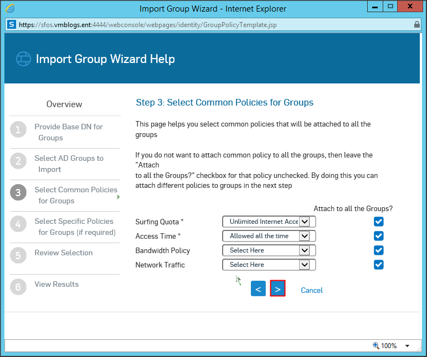Uncheck Surfing Quota attach to all groups

pyautogui.click(x=379, y=222)
